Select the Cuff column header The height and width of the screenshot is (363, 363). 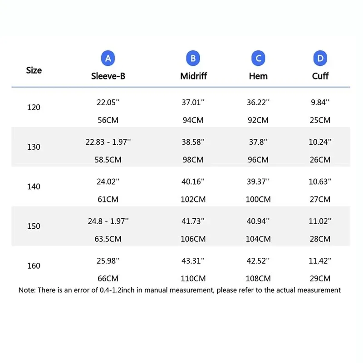tap(320, 76)
